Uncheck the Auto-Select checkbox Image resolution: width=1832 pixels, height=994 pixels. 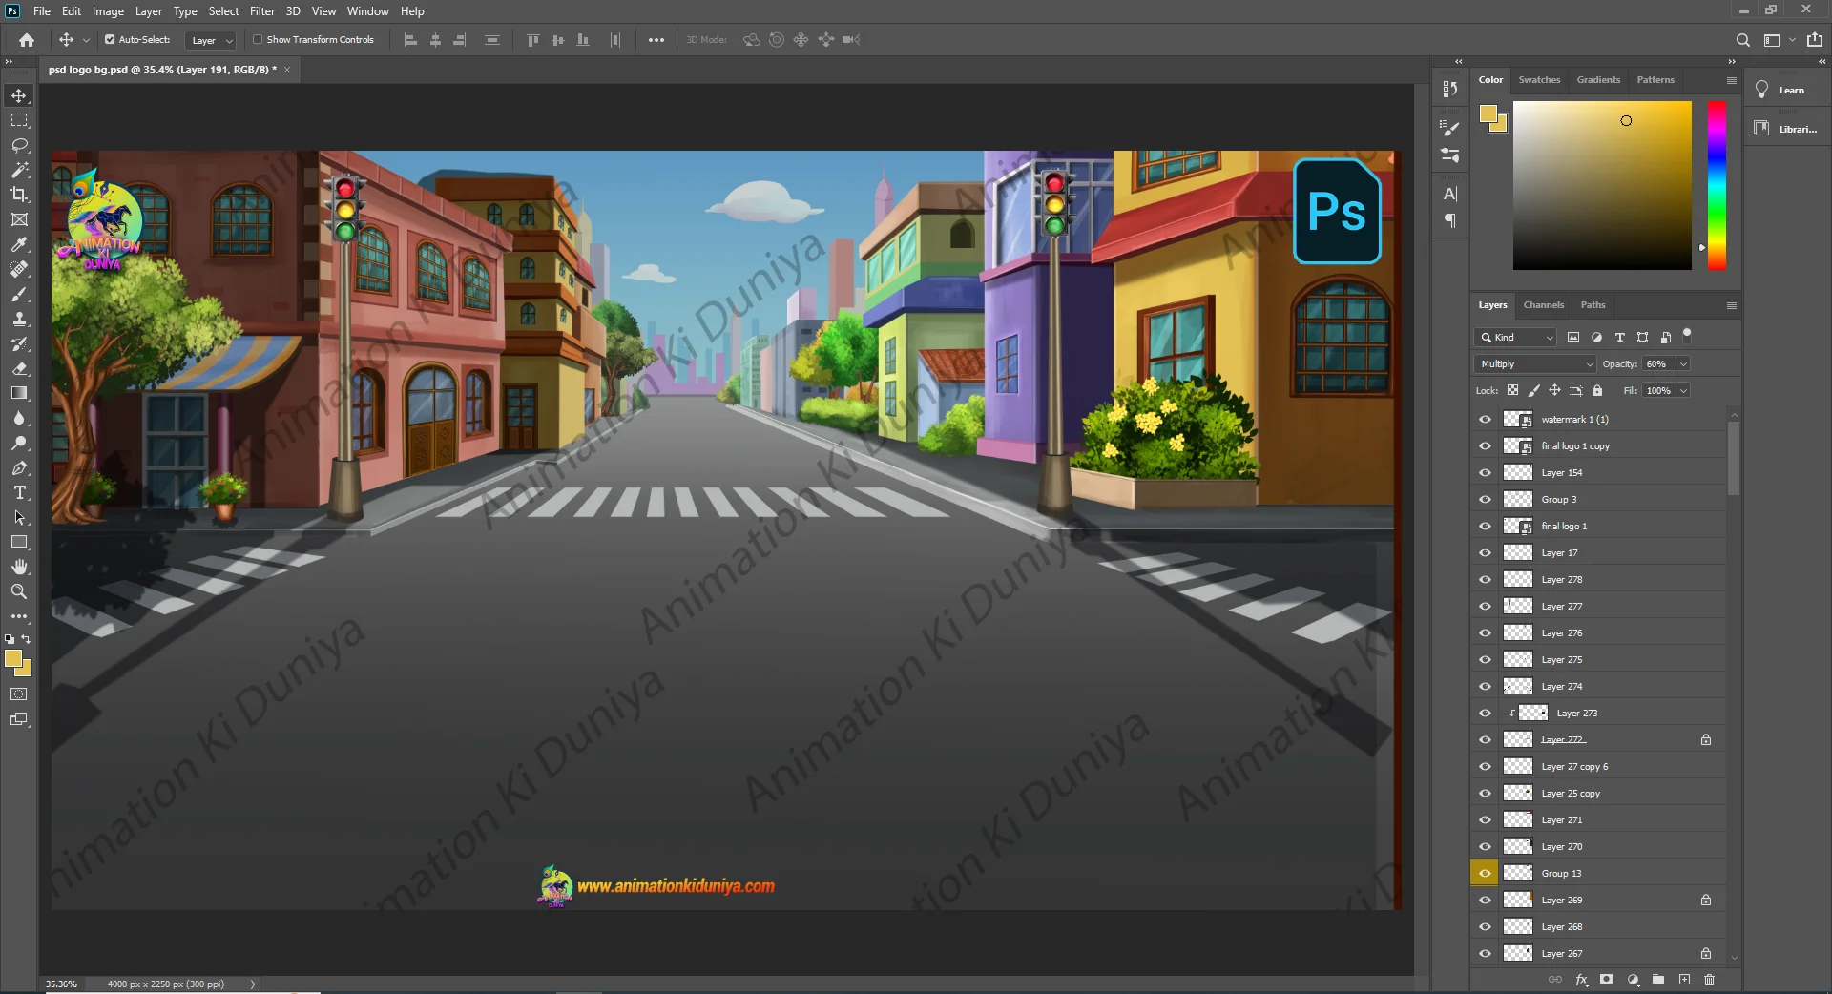coord(110,40)
